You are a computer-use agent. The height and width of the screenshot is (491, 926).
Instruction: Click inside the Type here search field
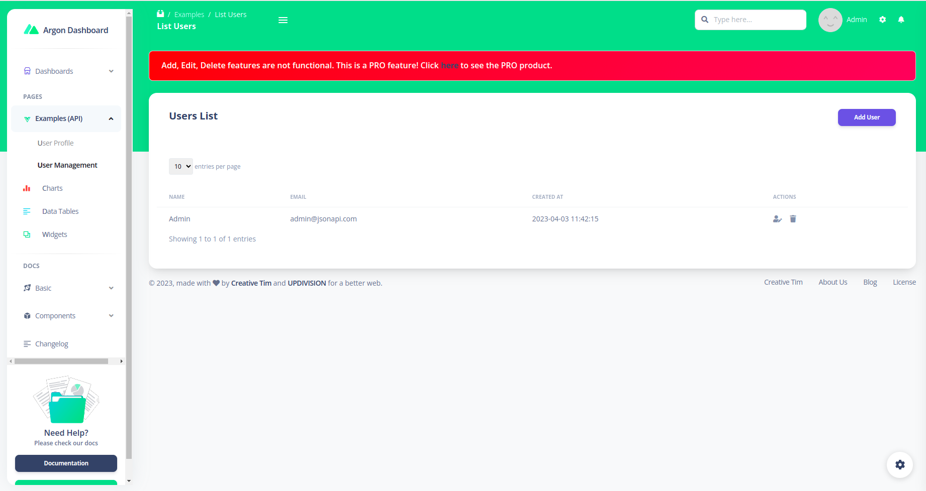coord(750,20)
